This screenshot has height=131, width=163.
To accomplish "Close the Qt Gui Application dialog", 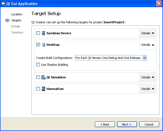I will point(159,4).
